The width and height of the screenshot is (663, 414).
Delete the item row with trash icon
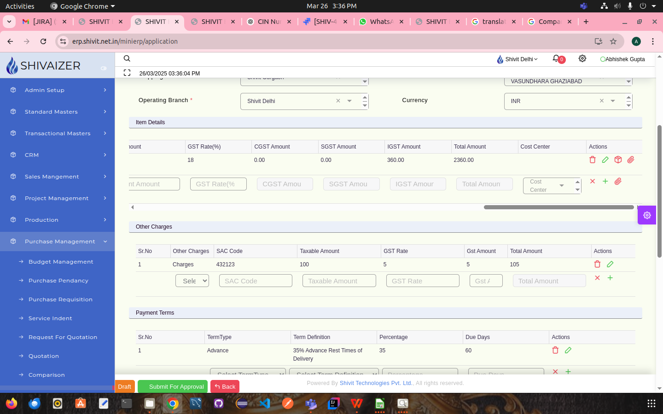pos(593,160)
